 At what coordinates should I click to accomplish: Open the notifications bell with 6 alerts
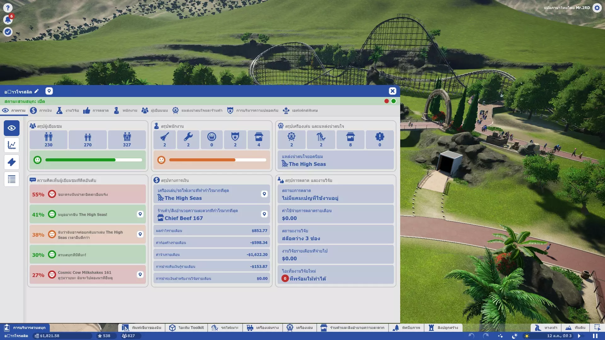tap(8, 20)
